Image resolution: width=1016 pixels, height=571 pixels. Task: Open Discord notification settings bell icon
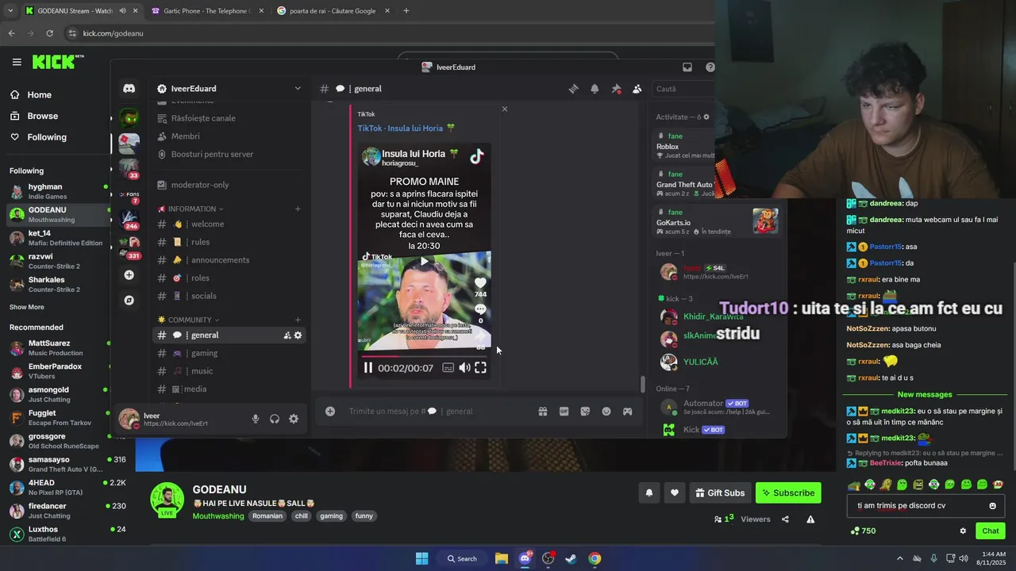click(x=595, y=89)
